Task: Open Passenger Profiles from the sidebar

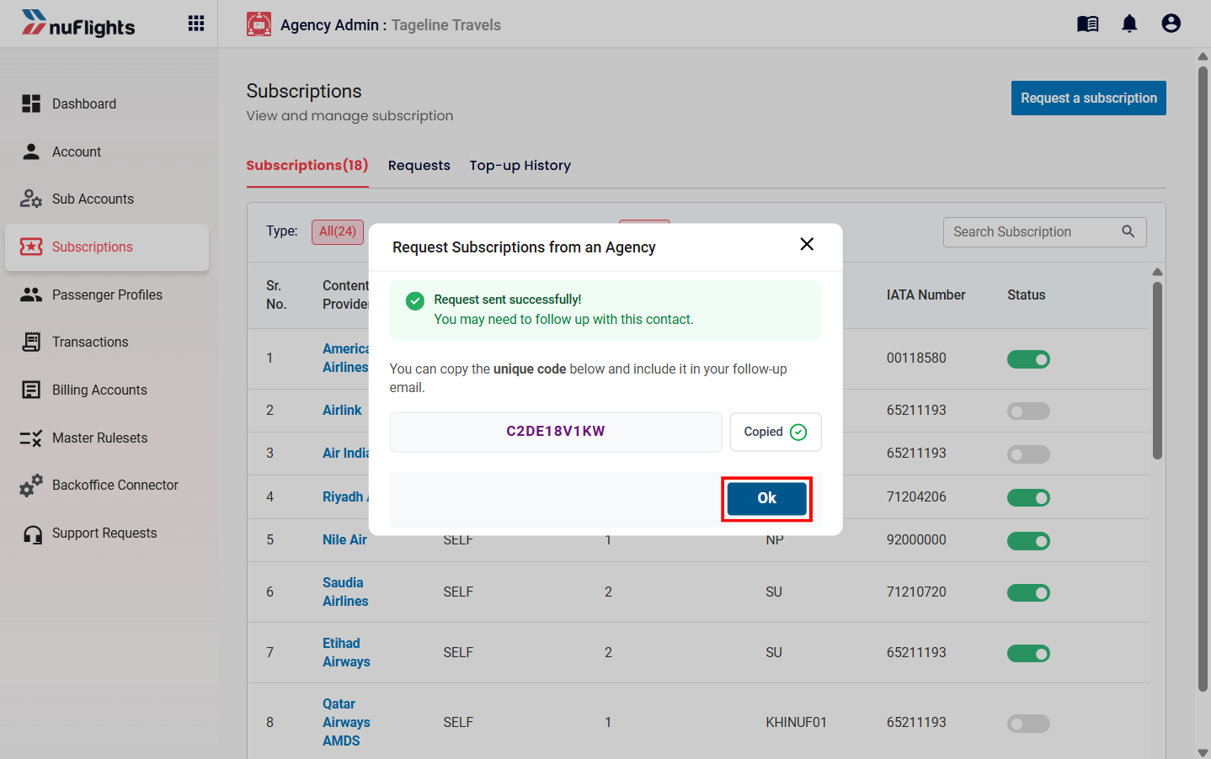Action: point(107,295)
